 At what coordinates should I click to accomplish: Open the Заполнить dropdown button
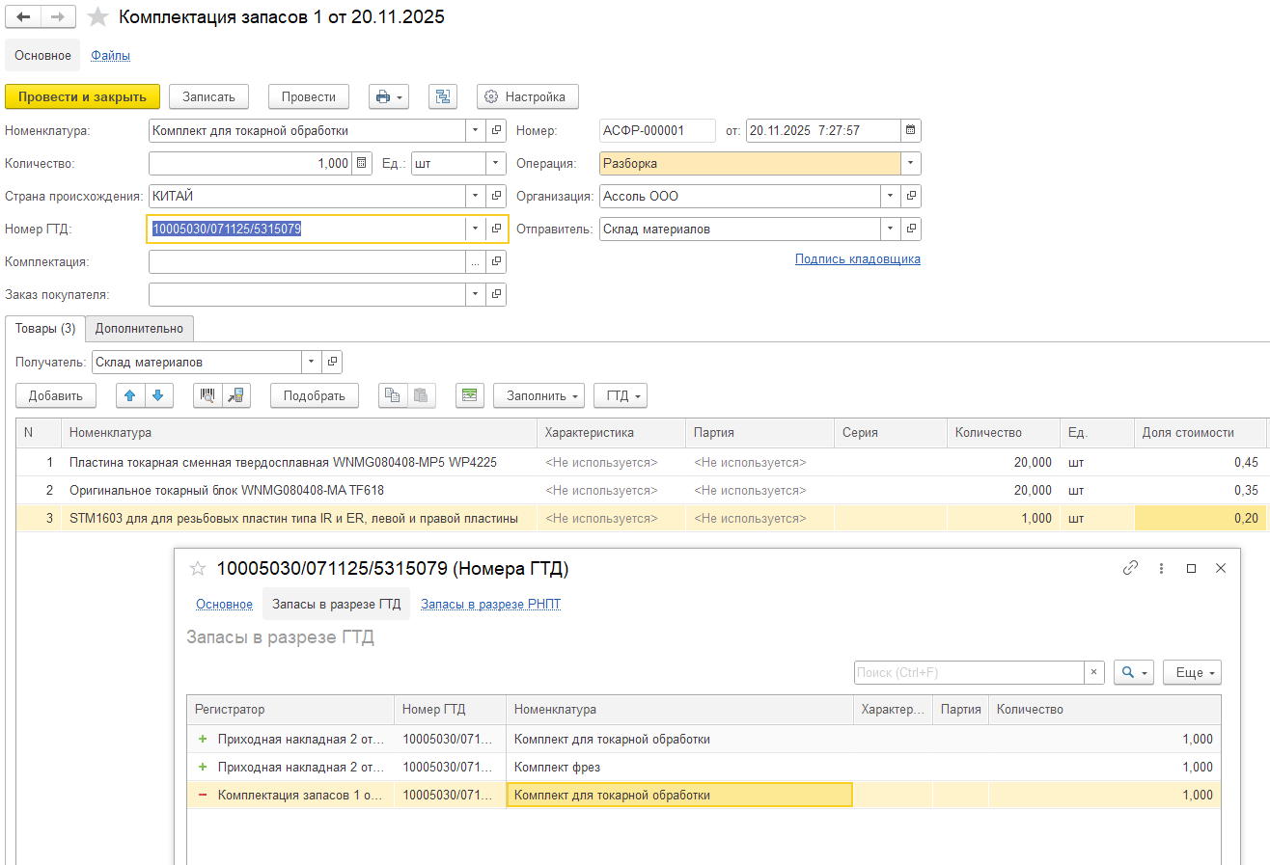(x=538, y=395)
